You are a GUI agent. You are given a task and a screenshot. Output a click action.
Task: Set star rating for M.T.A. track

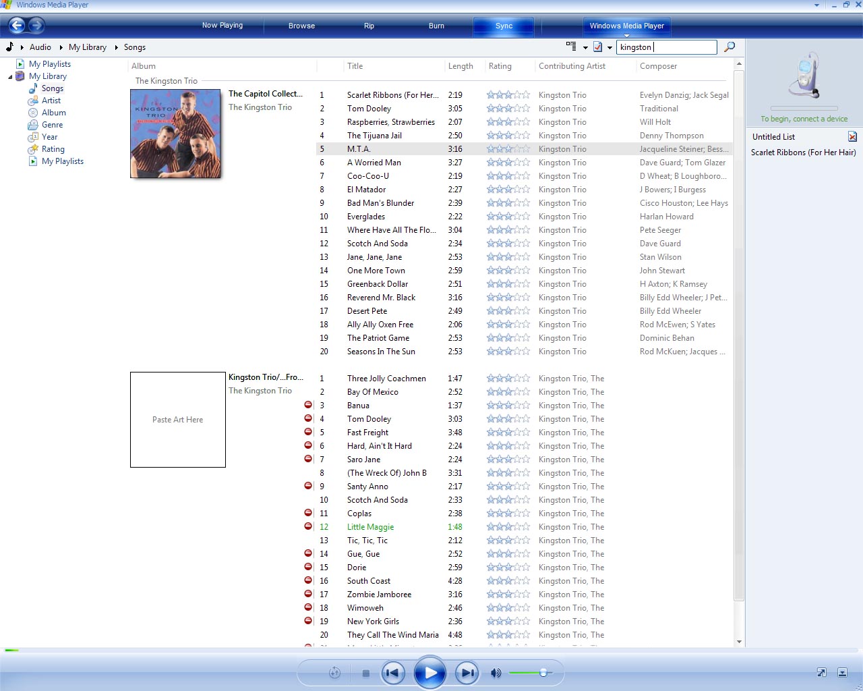pyautogui.click(x=508, y=148)
